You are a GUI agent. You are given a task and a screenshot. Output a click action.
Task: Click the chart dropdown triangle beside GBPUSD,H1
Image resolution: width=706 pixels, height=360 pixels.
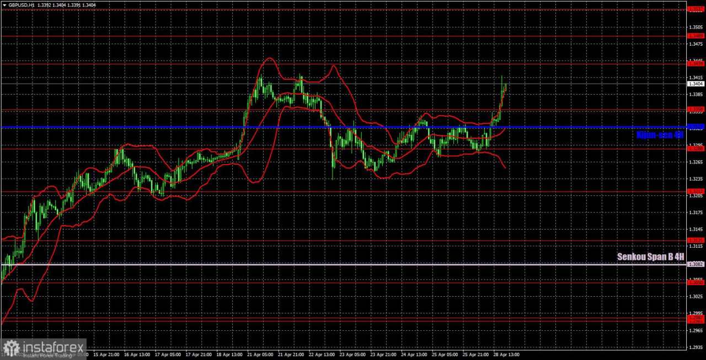coord(5,4)
